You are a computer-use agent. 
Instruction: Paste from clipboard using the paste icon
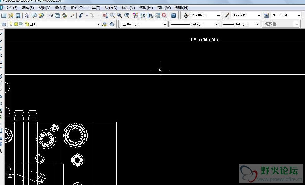click(x=64, y=16)
